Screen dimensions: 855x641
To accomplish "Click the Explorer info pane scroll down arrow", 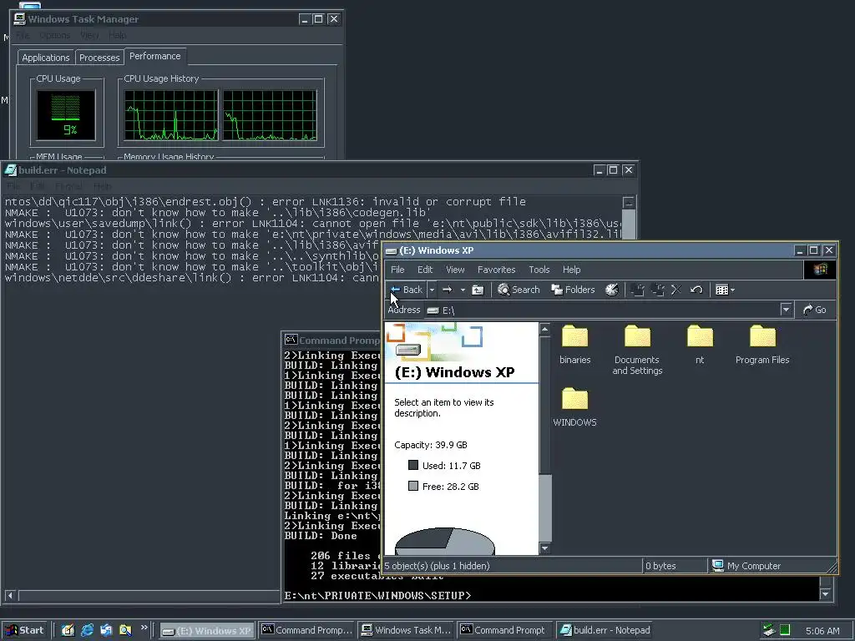I will coord(544,548).
